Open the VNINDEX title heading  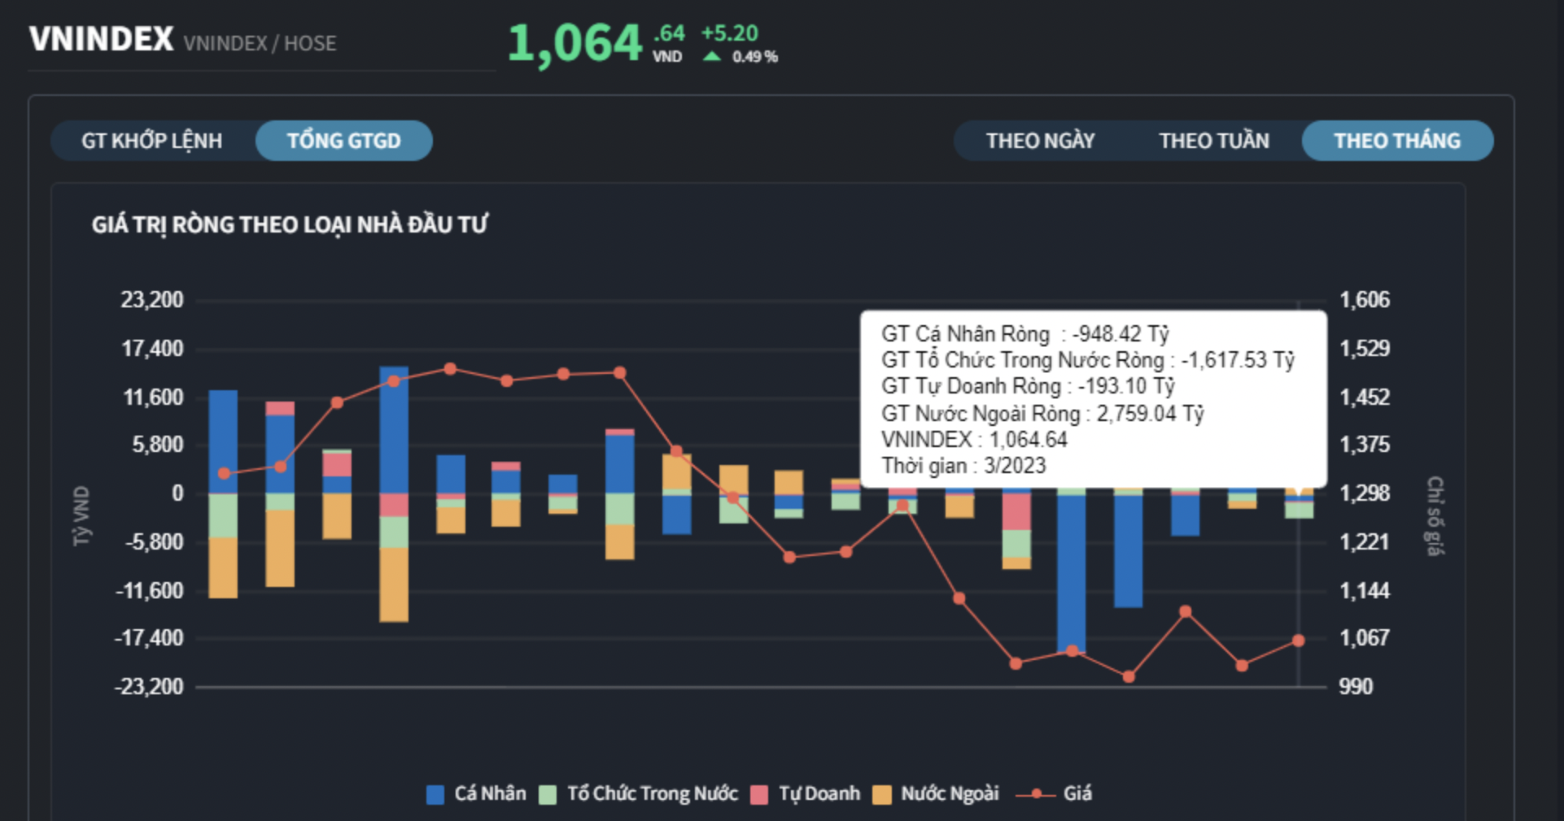tap(102, 39)
